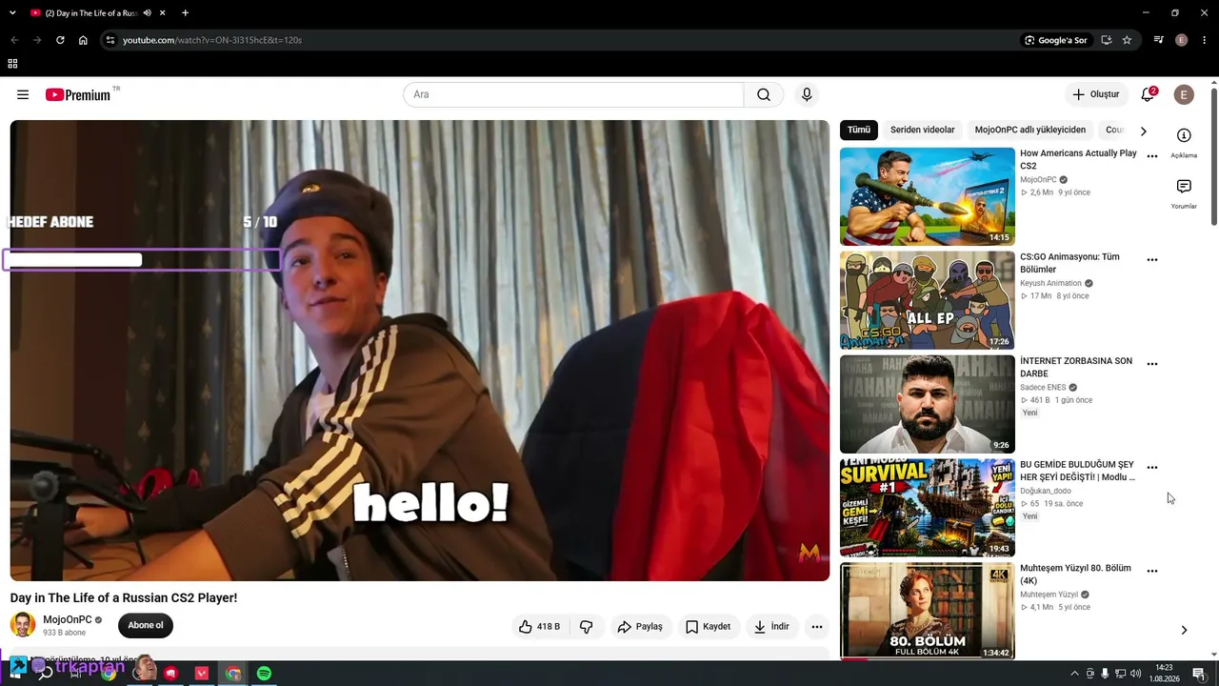Screen dimensions: 1219x686
Task: Open options for BU GEMİDE BULDUĞUM ŞEY video
Action: (x=1152, y=468)
